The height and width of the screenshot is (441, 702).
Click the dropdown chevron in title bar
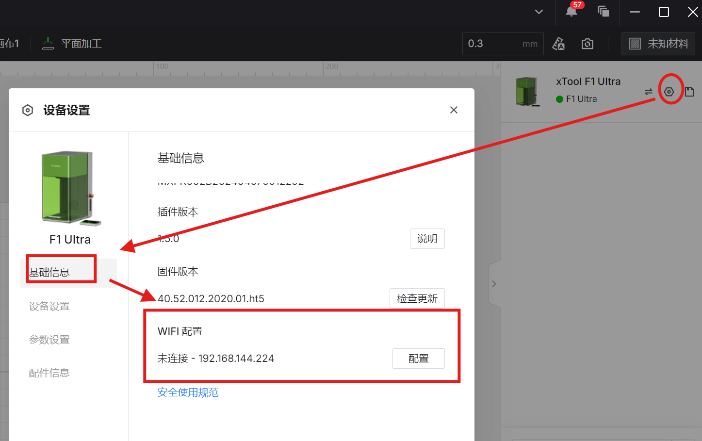tap(539, 12)
